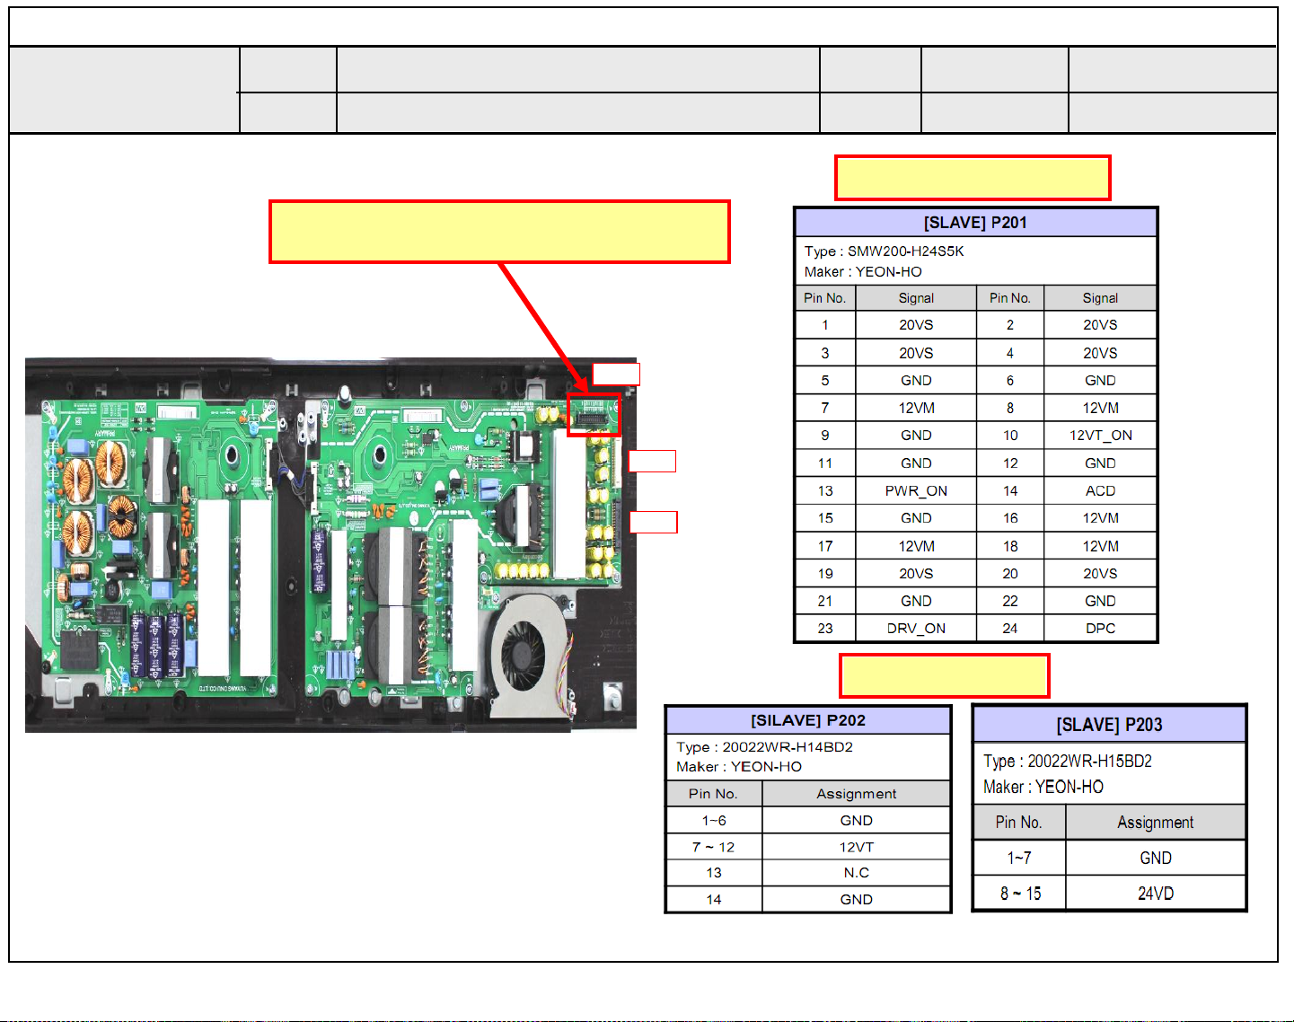1294x1022 pixels.
Task: Select the GND signal beside pin 22
Action: coord(1100,601)
